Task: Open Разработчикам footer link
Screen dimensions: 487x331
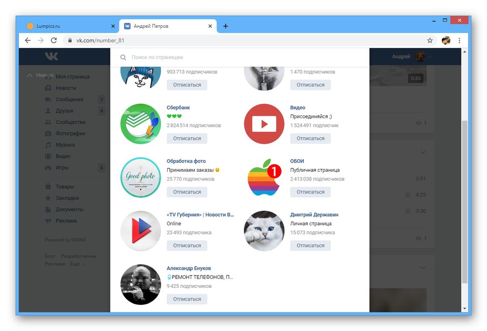Action: click(x=78, y=256)
